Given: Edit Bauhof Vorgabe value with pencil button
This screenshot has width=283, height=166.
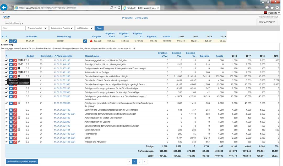Looking at the screenshot, I should point(85,41).
